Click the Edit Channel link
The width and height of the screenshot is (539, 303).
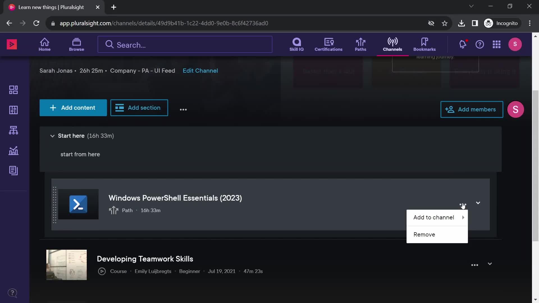[x=200, y=70]
